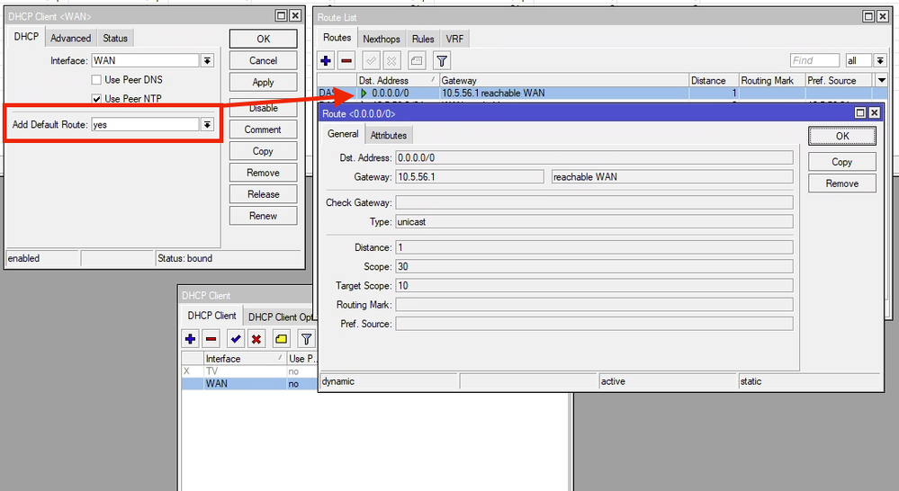The width and height of the screenshot is (899, 491).
Task: Switch to the Status tab in DHCP Client <WAN>
Action: 115,38
